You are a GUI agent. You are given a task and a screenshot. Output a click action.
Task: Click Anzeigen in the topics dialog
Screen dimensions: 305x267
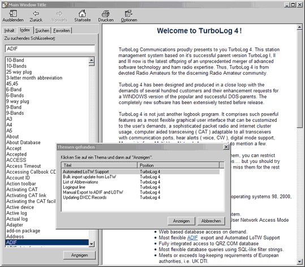[181, 221]
